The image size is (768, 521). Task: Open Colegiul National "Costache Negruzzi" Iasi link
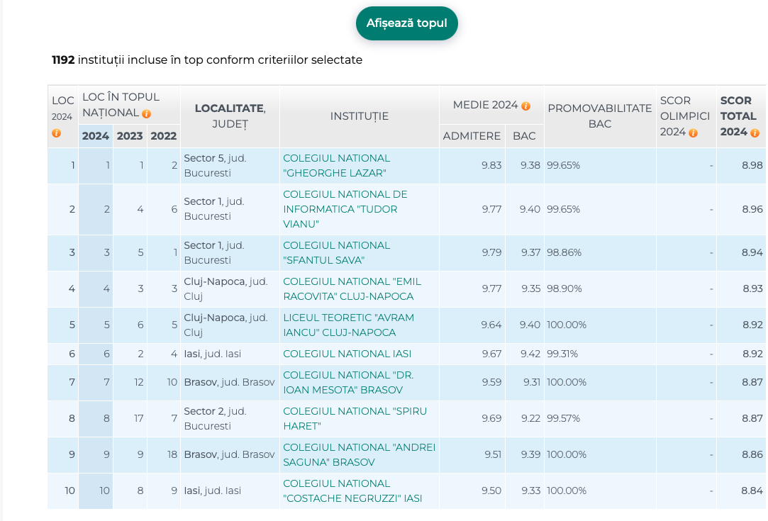352,491
